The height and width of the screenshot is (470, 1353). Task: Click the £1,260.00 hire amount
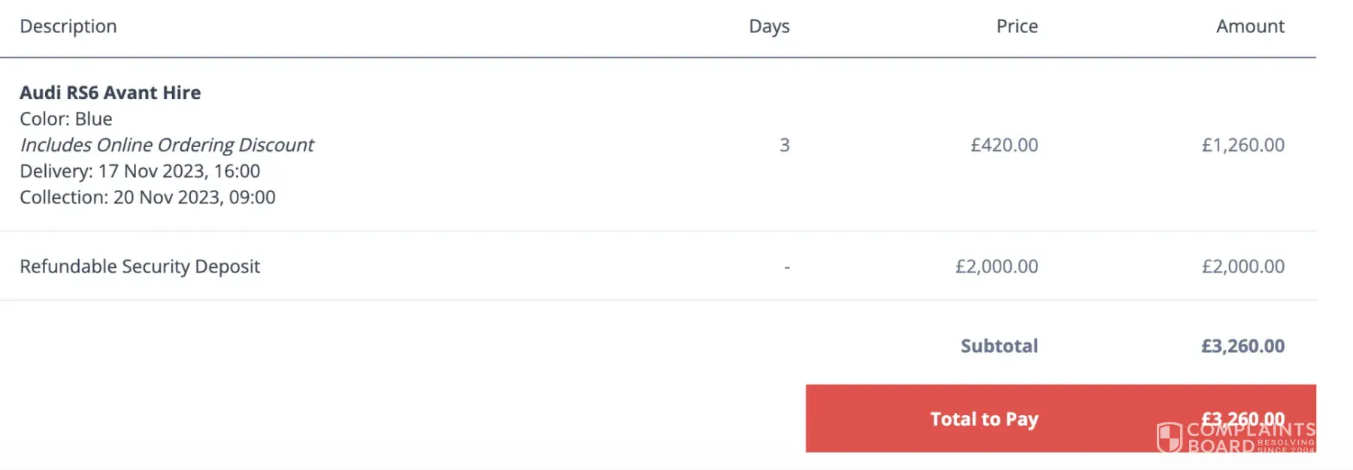coord(1243,145)
